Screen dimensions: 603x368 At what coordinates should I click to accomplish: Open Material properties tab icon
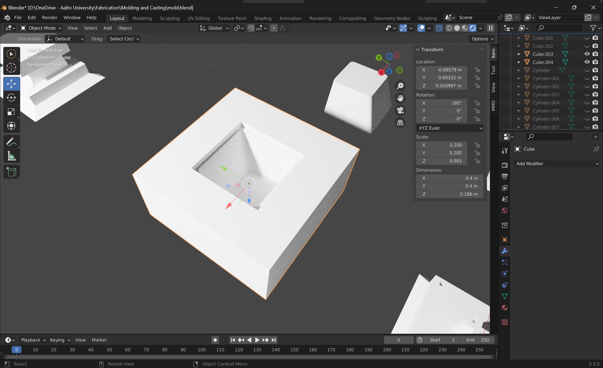(x=505, y=308)
